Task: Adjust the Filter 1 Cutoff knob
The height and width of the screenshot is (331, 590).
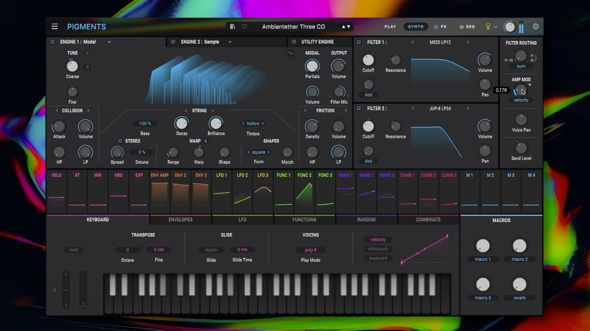Action: [x=368, y=60]
